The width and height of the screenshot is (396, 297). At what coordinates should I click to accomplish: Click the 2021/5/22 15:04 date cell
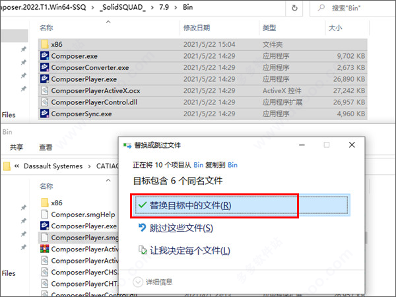point(209,44)
